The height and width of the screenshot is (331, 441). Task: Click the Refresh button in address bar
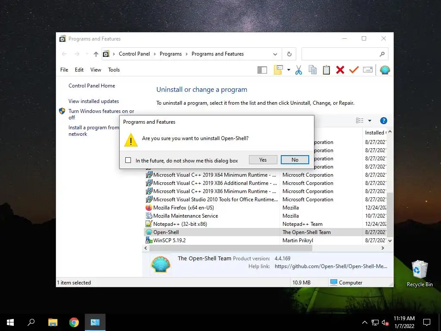289,54
